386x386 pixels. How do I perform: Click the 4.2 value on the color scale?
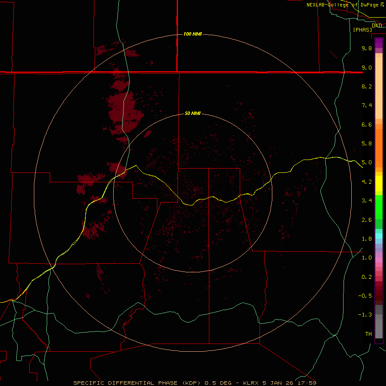click(367, 182)
